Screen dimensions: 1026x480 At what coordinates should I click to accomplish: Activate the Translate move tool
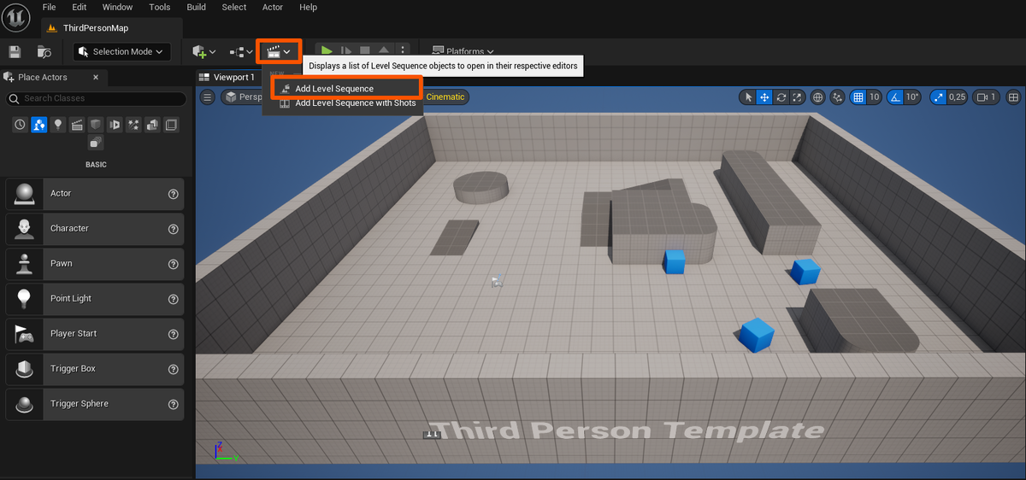pyautogui.click(x=764, y=97)
